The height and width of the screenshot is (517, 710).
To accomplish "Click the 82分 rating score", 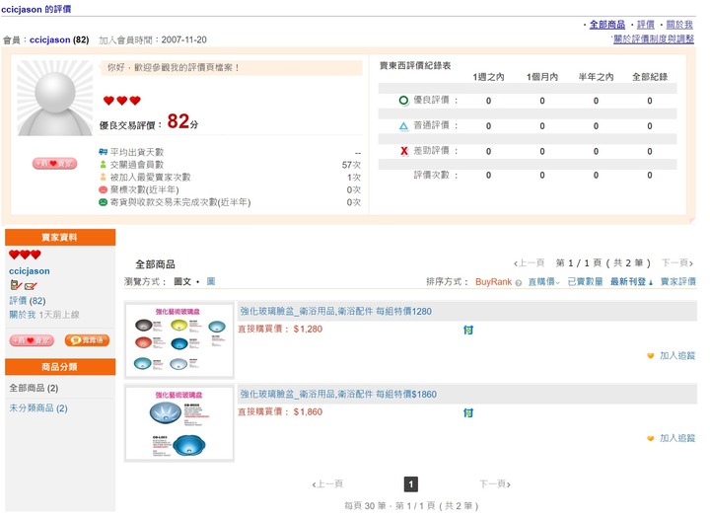I will pyautogui.click(x=182, y=121).
